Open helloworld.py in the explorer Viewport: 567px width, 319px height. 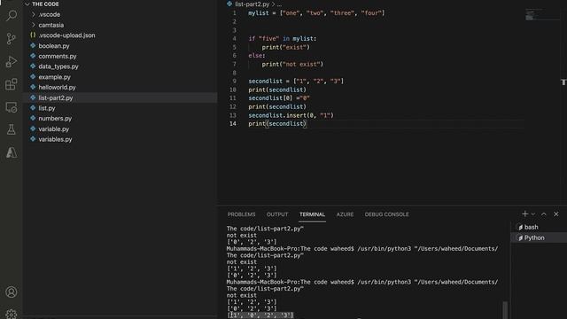(120, 87)
